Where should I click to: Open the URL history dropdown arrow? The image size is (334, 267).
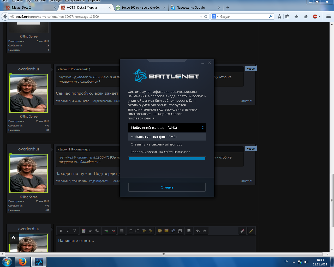coord(201,16)
